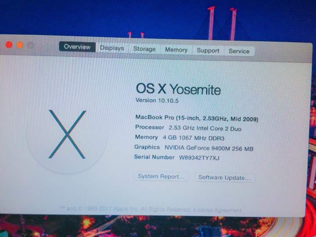
Task: Minimize window with the yellow button
Action: click(20, 45)
